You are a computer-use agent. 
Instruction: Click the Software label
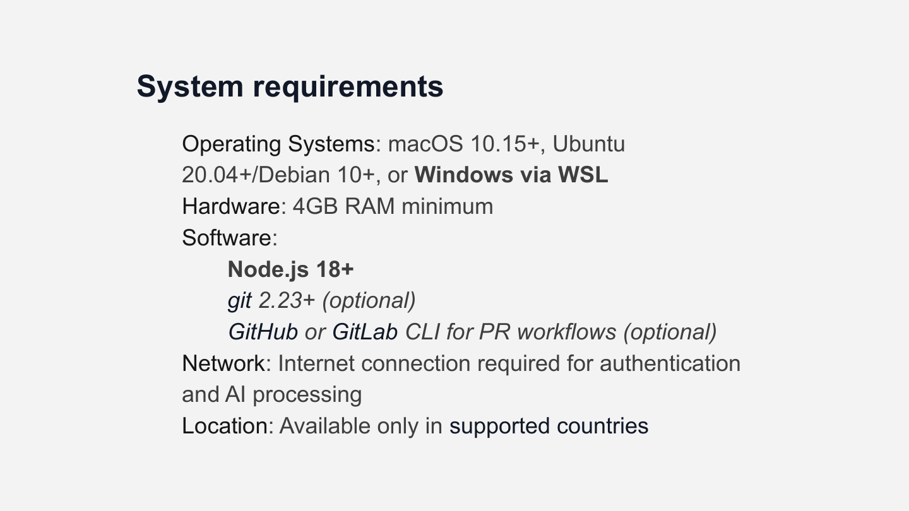(x=227, y=238)
